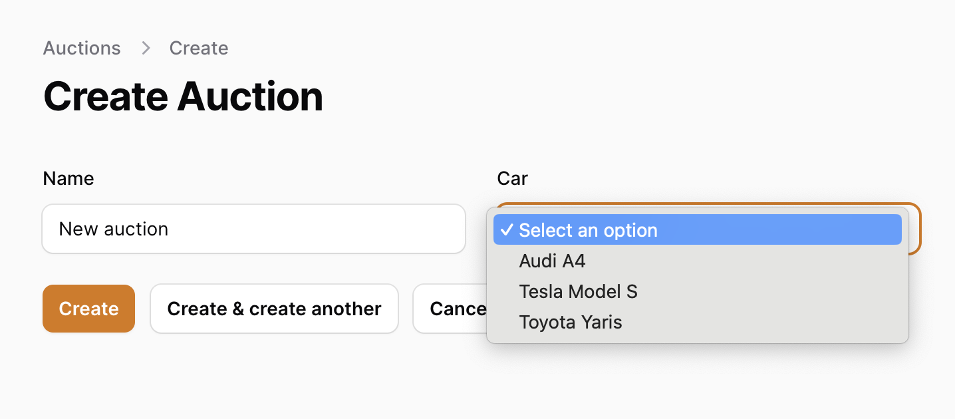
Task: Select the Create breadcrumb item
Action: point(199,49)
